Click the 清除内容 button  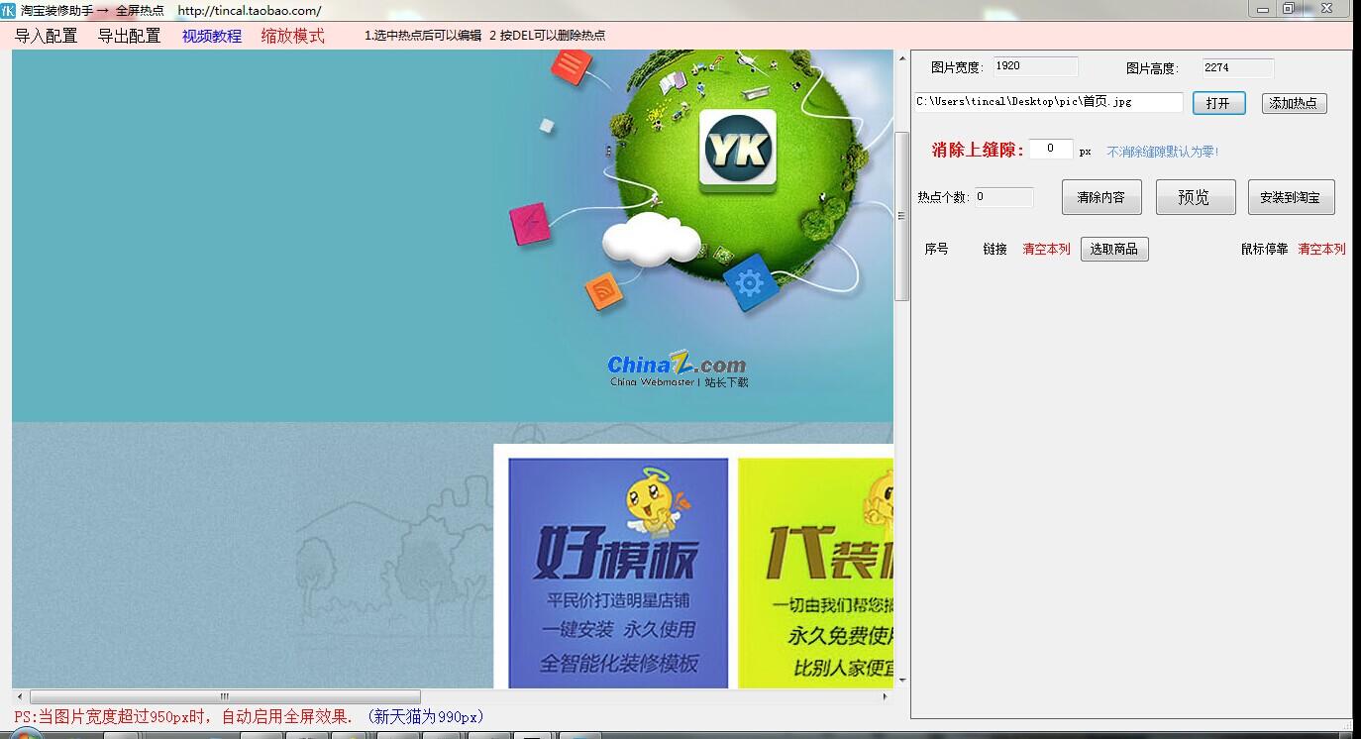[1101, 197]
